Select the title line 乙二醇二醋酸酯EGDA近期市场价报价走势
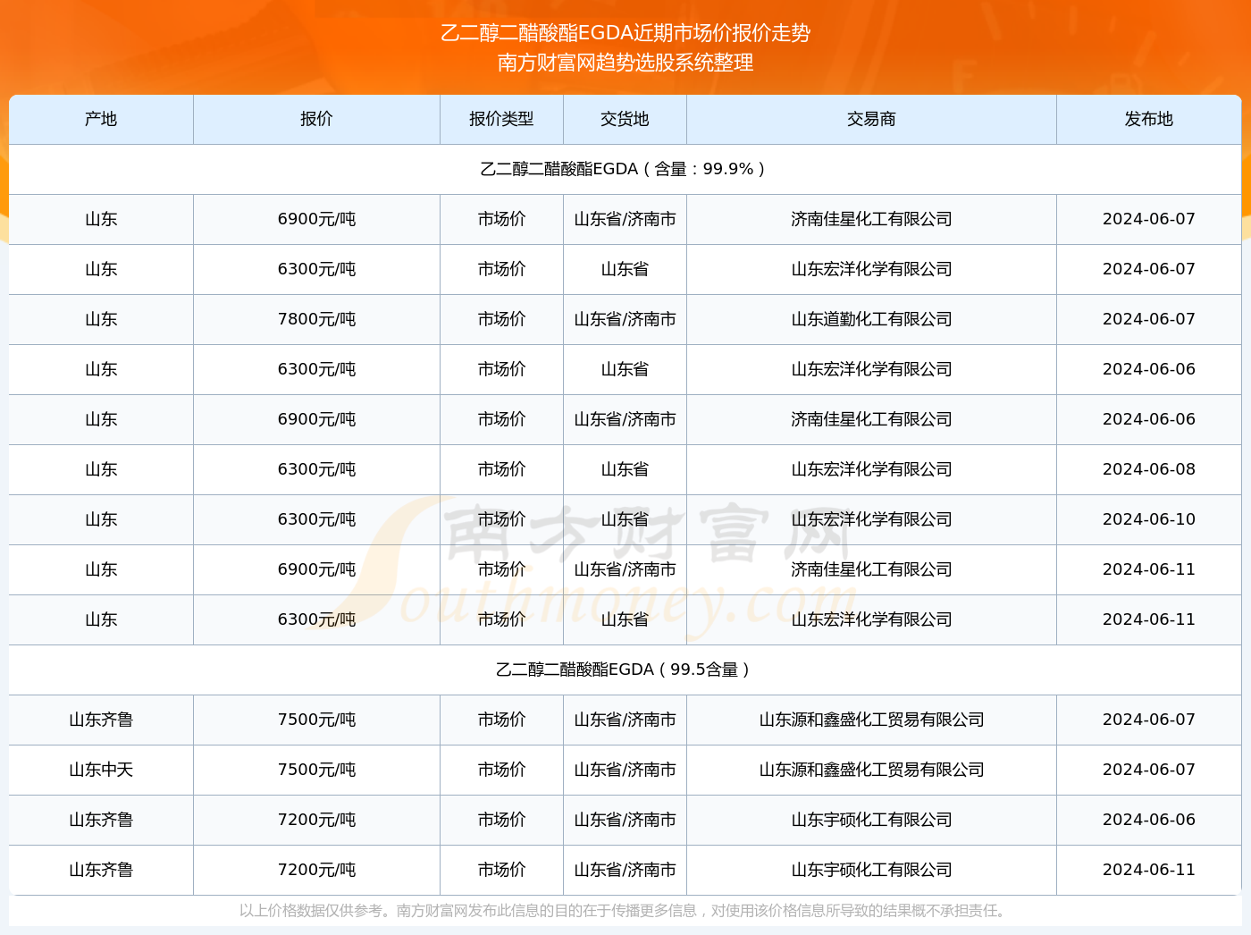1251x935 pixels. pos(625,33)
